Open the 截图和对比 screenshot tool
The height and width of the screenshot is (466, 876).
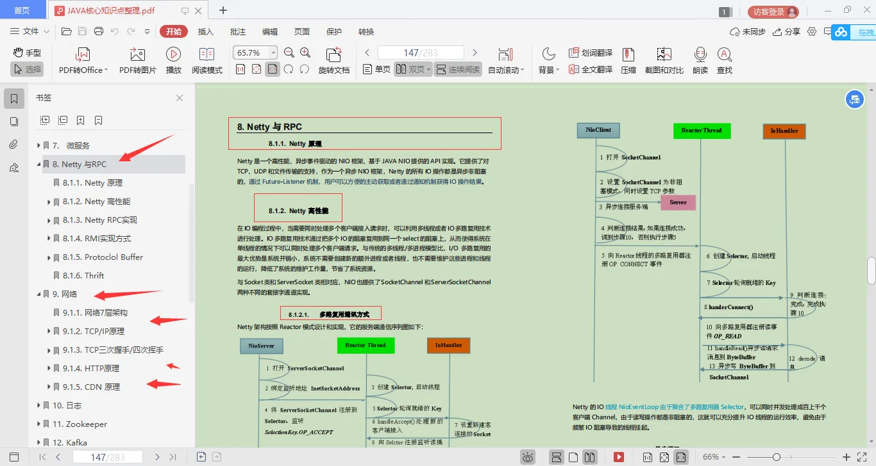pyautogui.click(x=664, y=61)
